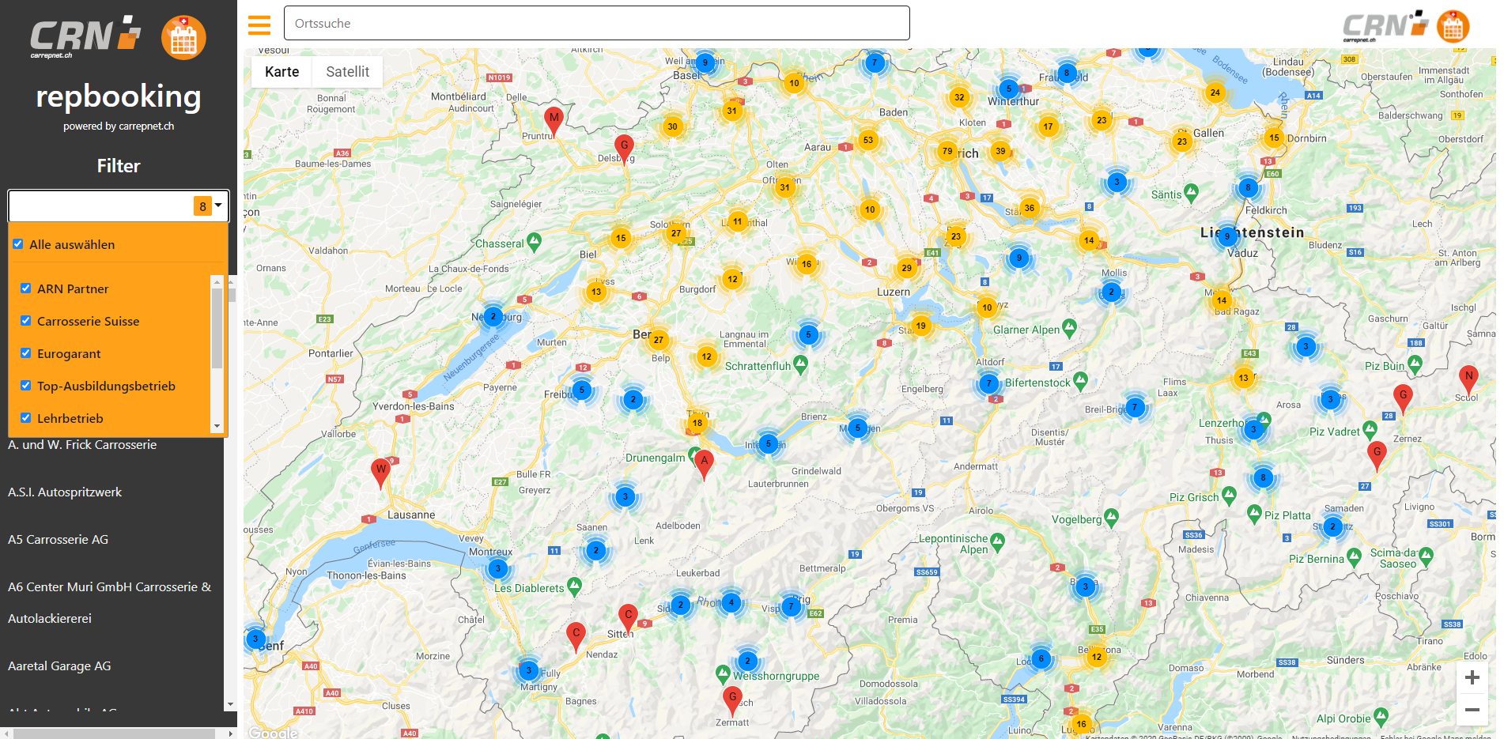
Task: Uncheck the Alle auswählen checkbox
Action: (18, 244)
